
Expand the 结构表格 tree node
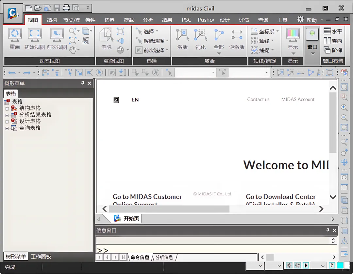point(7,109)
